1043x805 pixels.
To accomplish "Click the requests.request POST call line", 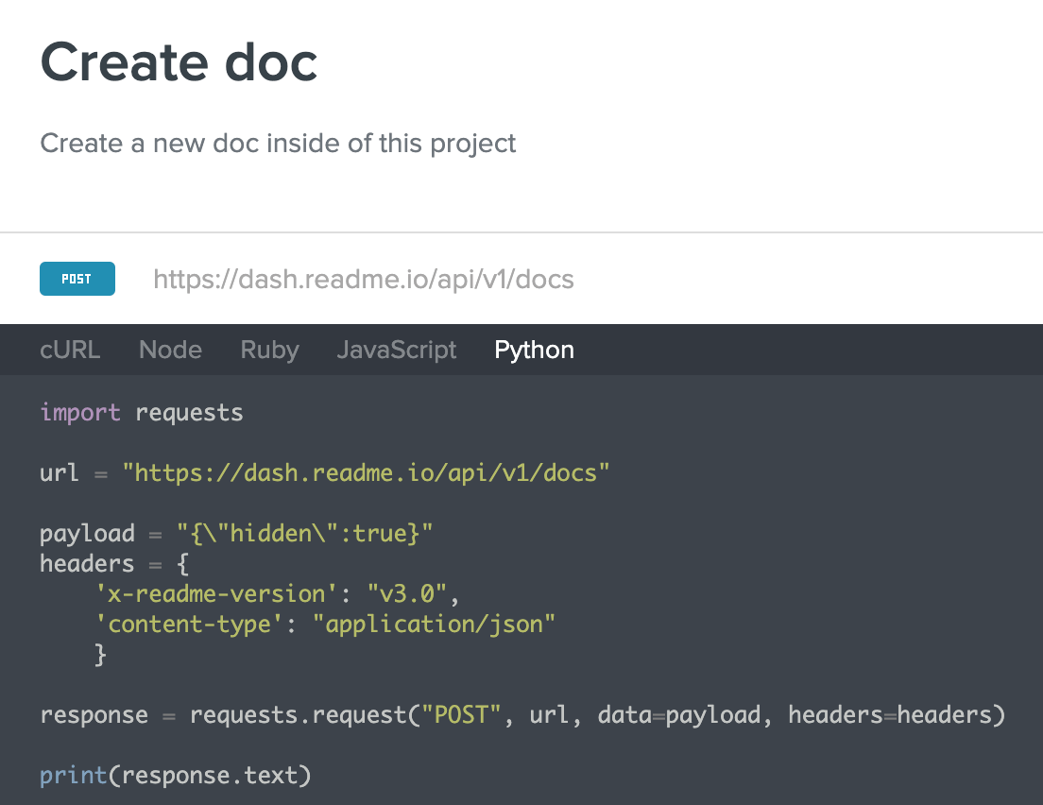I will click(x=522, y=715).
